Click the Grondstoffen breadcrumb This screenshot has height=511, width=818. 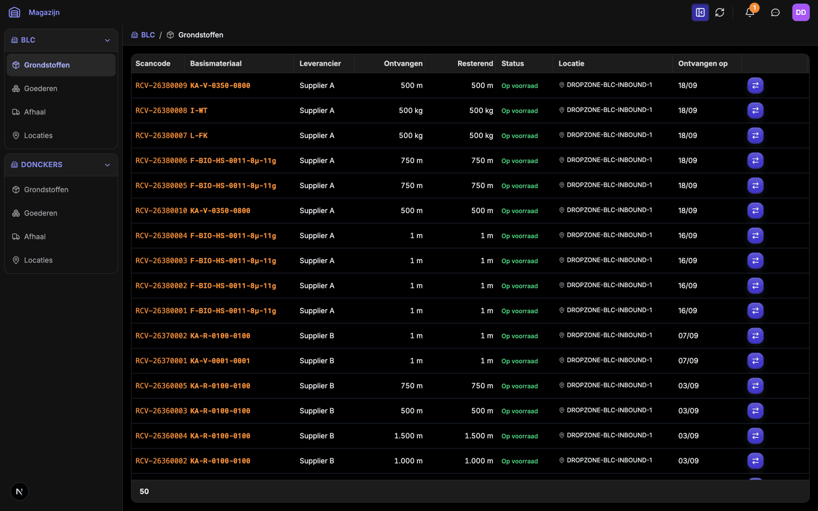(195, 35)
